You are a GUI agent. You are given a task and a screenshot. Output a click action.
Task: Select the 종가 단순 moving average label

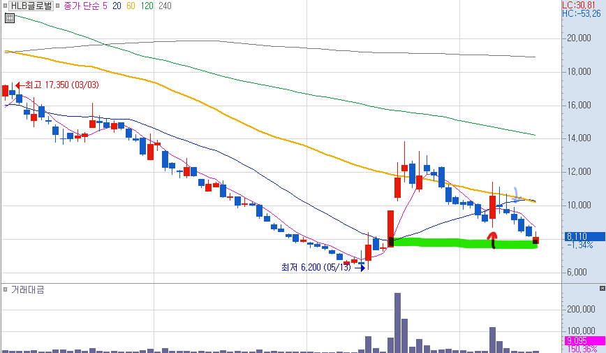(x=81, y=6)
